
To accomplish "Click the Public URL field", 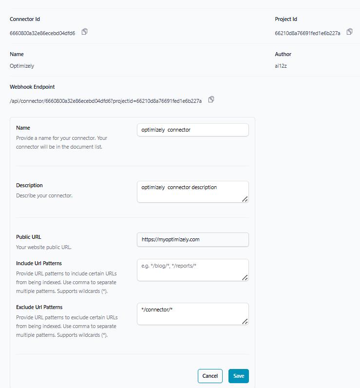I will pyautogui.click(x=192, y=239).
